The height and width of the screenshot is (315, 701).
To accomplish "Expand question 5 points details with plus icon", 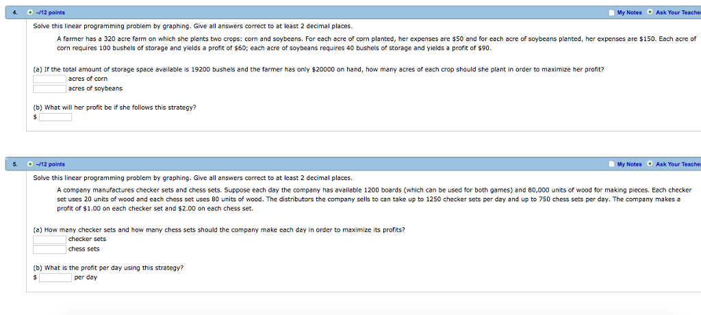I will tap(30, 164).
